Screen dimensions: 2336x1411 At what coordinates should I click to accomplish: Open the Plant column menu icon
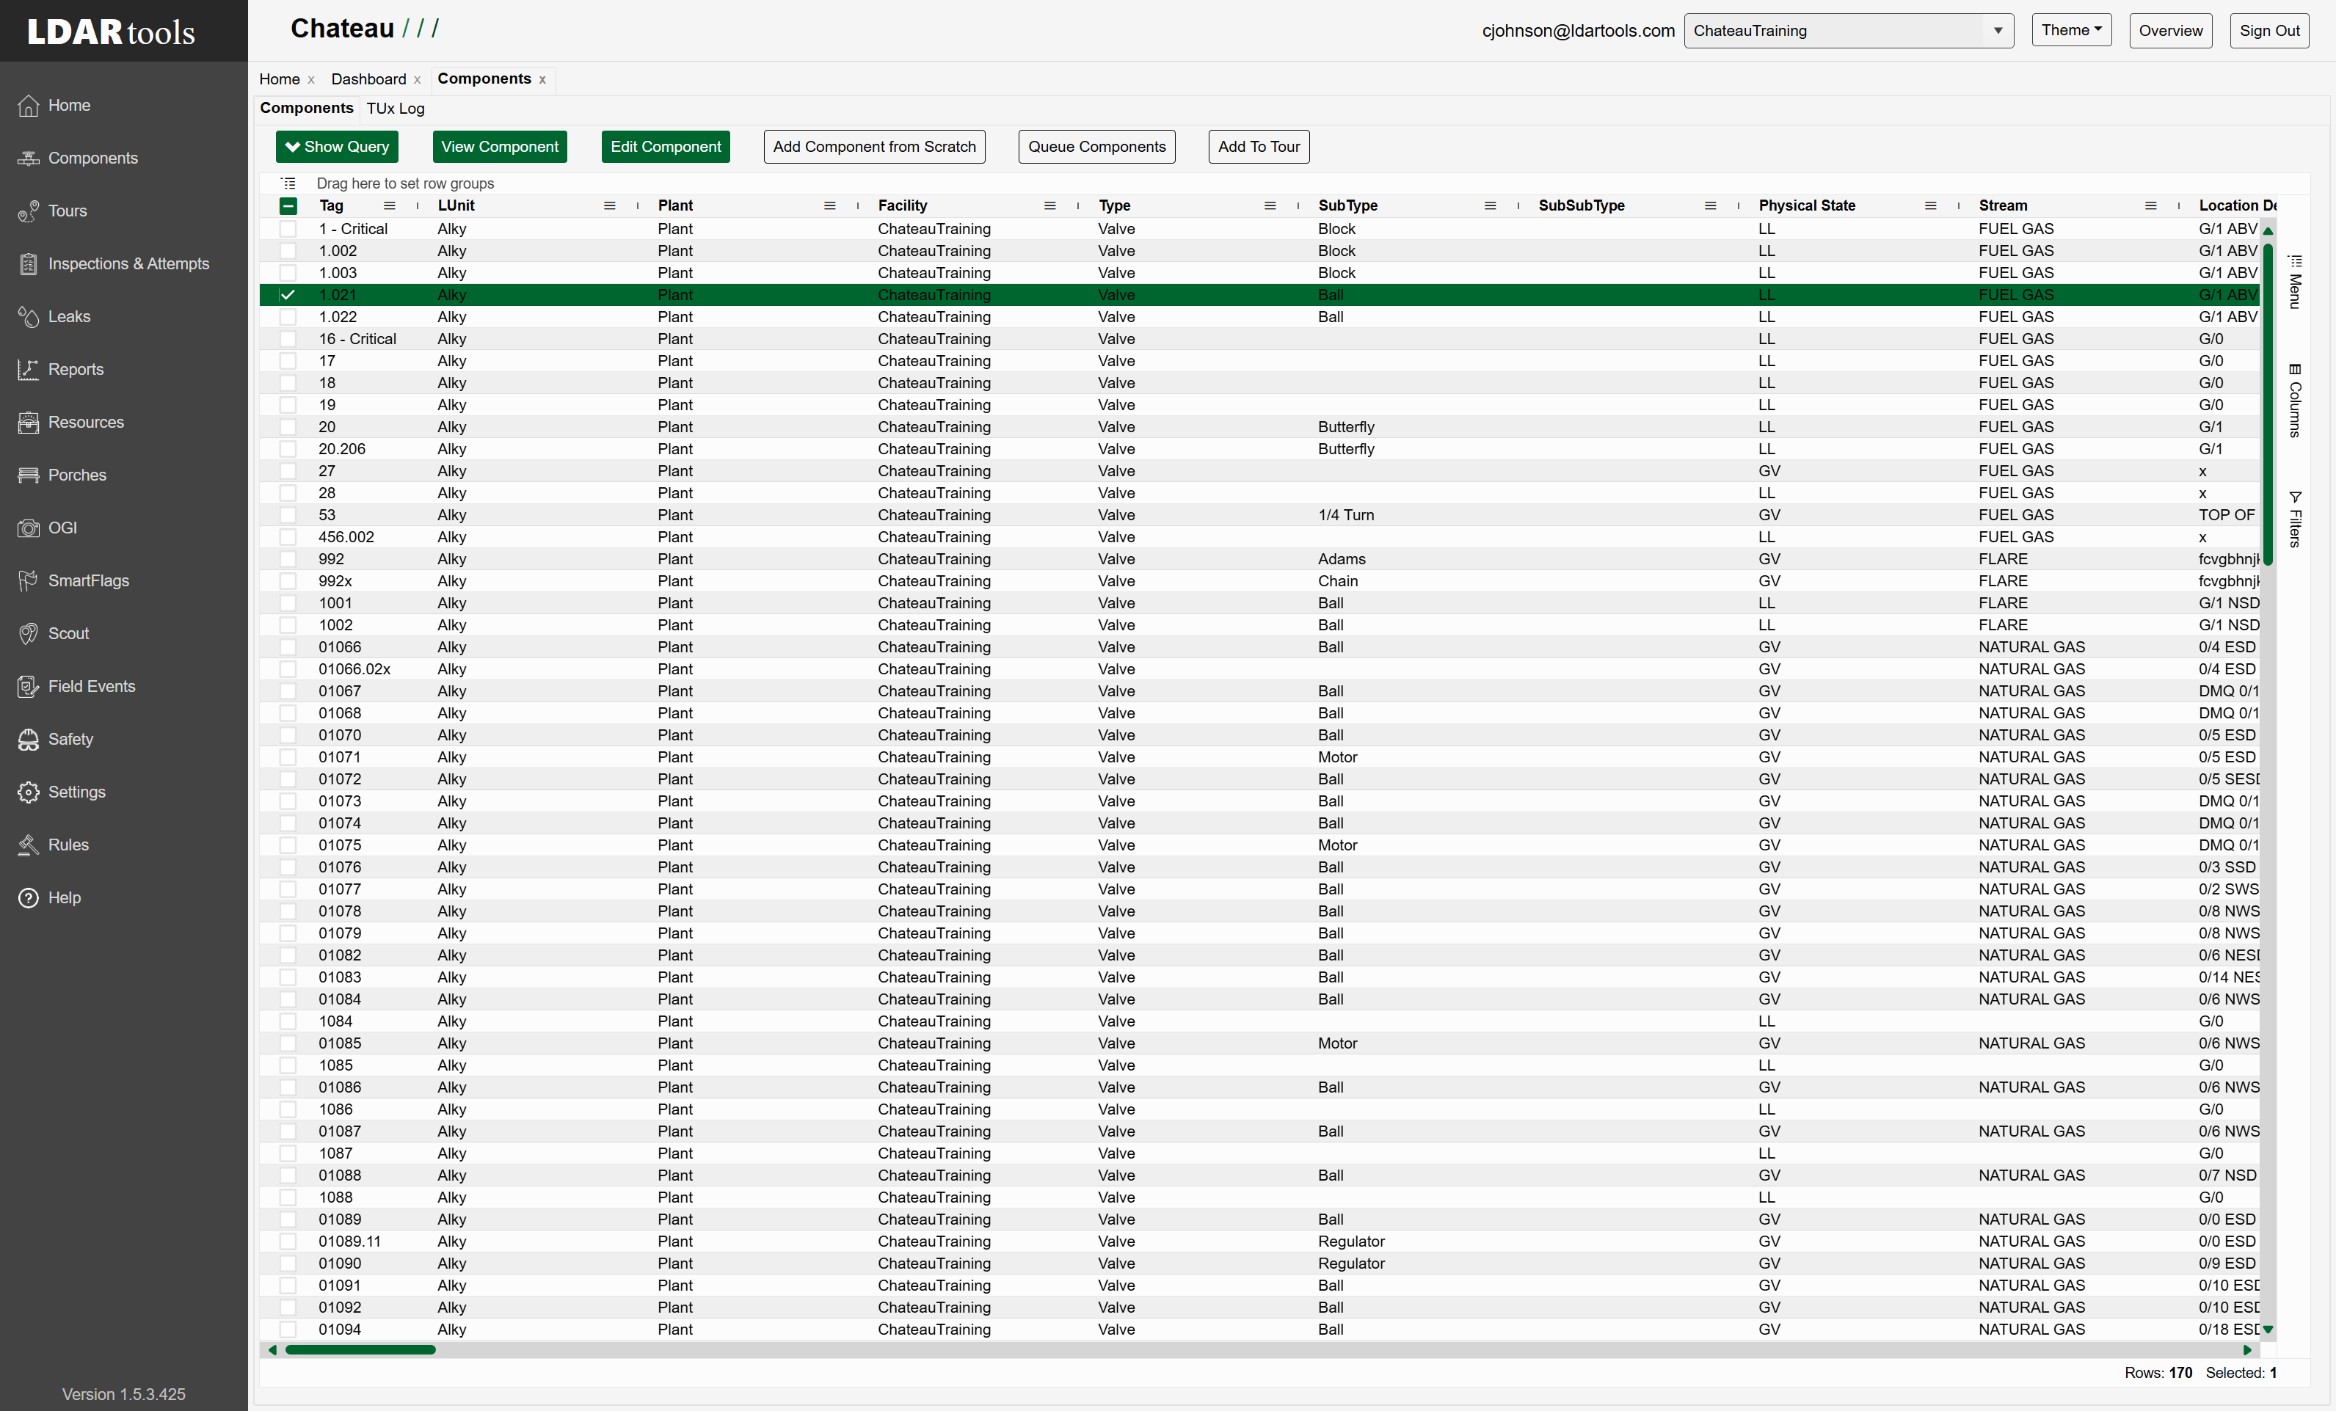coord(829,205)
